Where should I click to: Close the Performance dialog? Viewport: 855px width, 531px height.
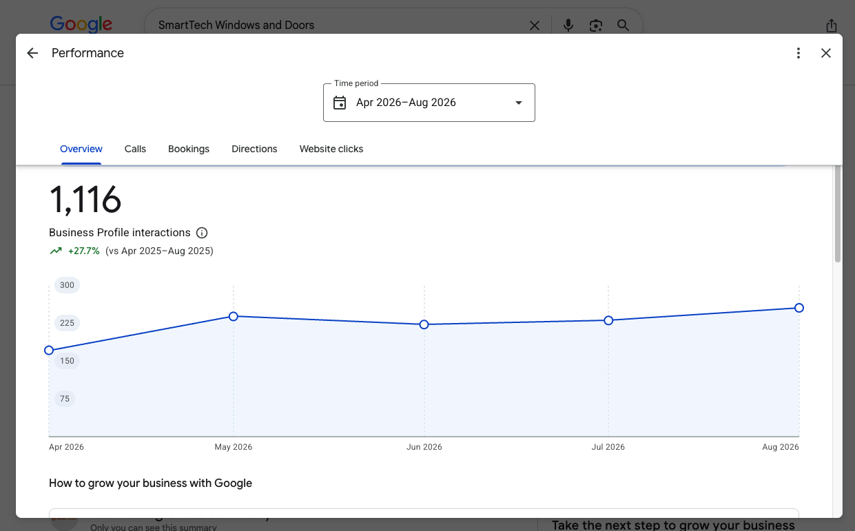pyautogui.click(x=826, y=53)
